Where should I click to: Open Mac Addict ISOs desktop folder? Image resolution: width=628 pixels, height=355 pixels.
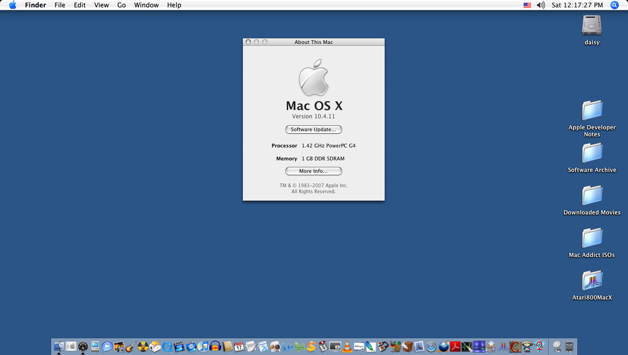(x=592, y=239)
